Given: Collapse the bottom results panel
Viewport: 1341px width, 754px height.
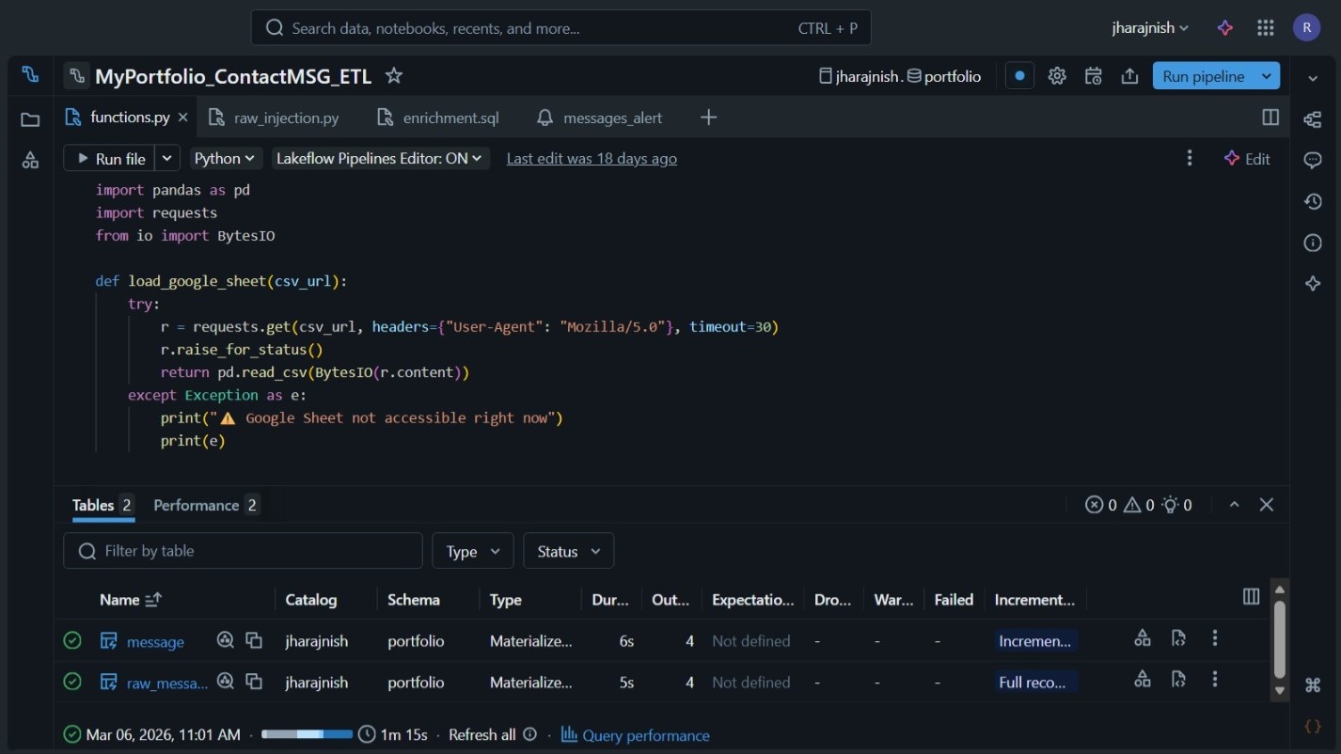Looking at the screenshot, I should point(1234,505).
